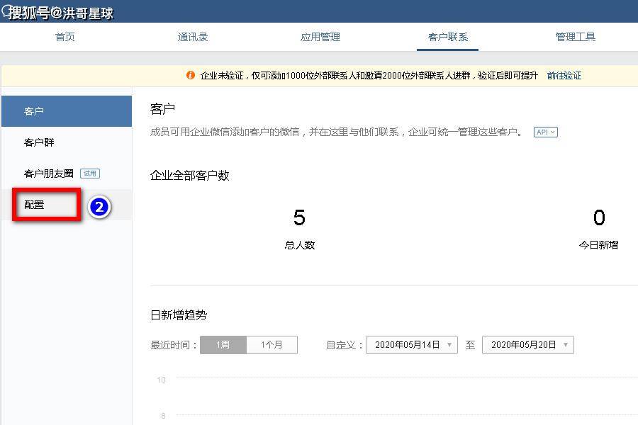Click the 试用 badge next to 客户朋友圈

click(x=90, y=174)
